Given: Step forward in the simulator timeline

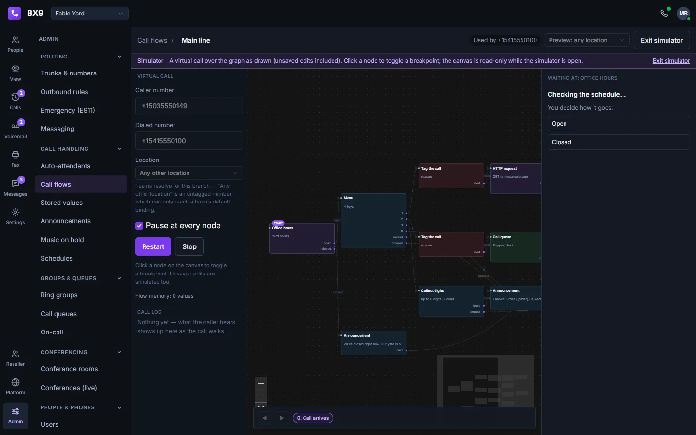Looking at the screenshot, I should (x=282, y=418).
